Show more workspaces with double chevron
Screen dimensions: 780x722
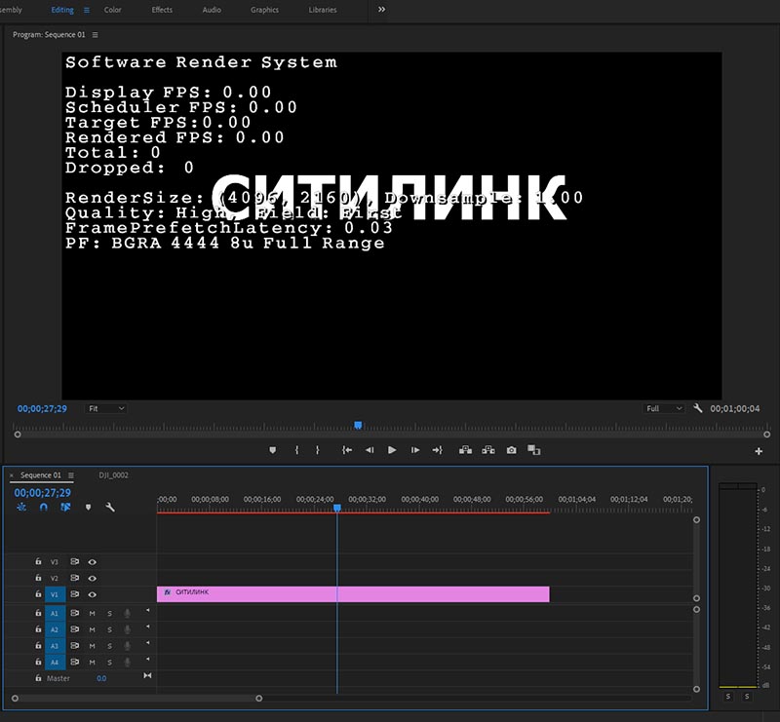(381, 10)
